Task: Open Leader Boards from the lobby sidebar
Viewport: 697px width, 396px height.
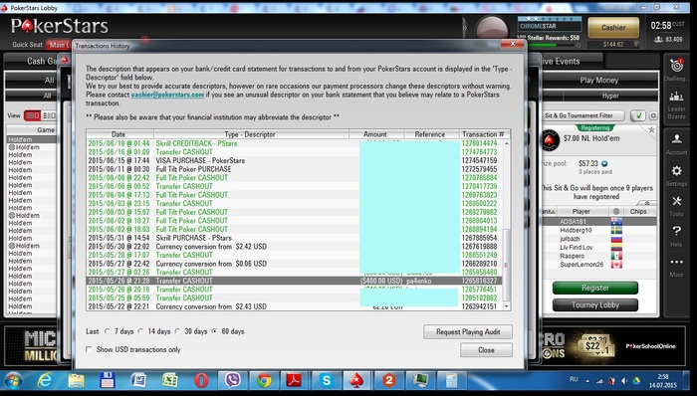Action: coord(676,96)
